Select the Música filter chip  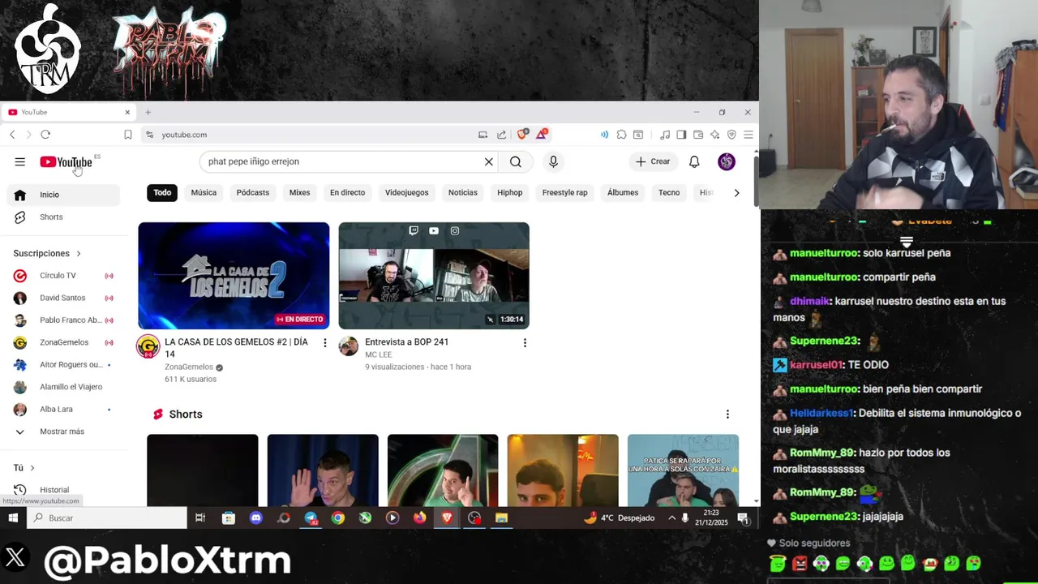(x=204, y=192)
